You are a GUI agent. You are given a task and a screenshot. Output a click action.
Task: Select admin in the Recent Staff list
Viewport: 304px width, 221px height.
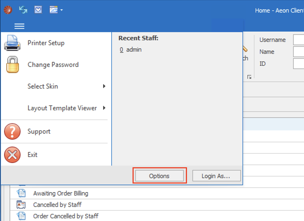(x=134, y=50)
